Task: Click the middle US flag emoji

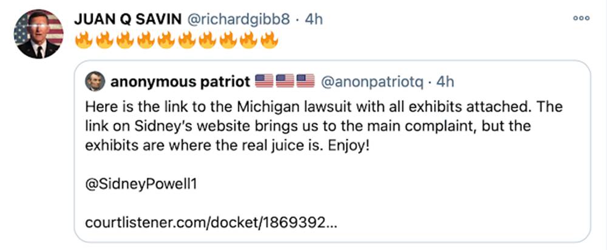Action: (285, 81)
